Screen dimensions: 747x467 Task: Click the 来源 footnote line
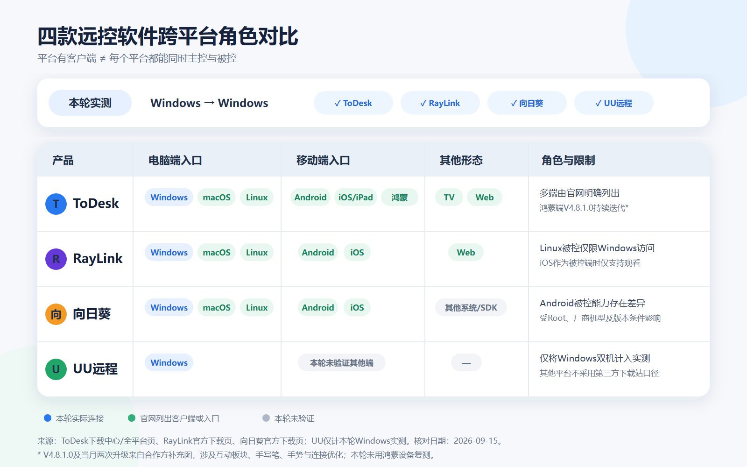271,441
